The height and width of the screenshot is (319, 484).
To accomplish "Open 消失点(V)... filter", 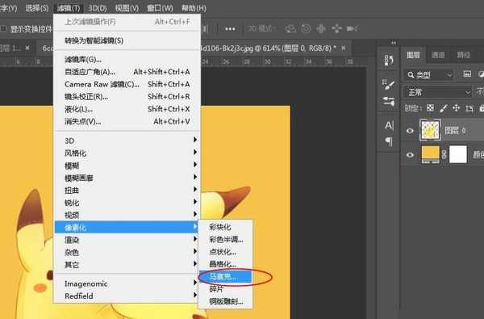I will tap(127, 121).
